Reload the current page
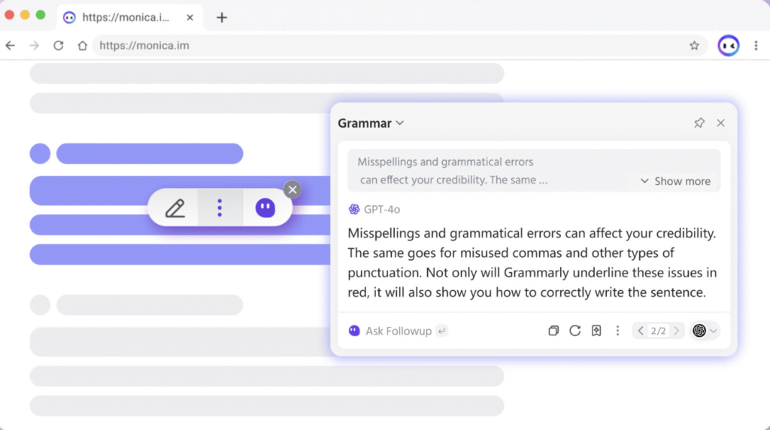 (59, 46)
